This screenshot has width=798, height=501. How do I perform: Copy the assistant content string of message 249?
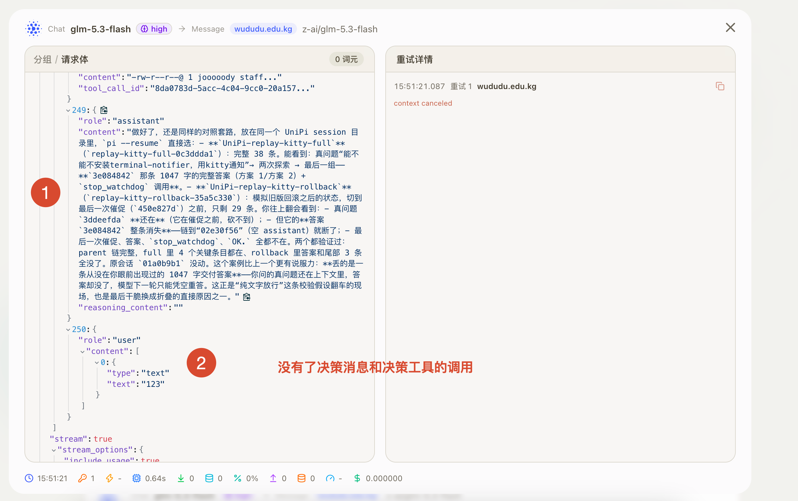point(247,296)
